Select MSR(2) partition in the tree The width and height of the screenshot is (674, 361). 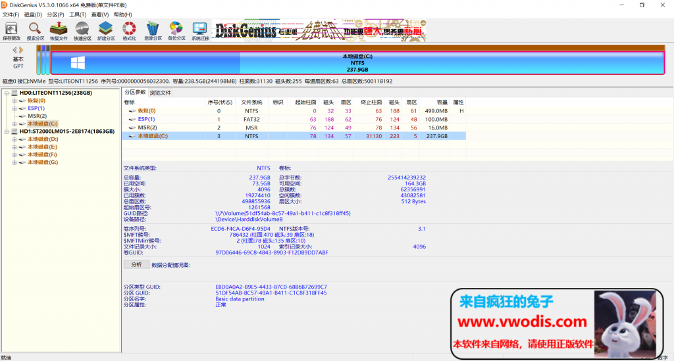38,116
